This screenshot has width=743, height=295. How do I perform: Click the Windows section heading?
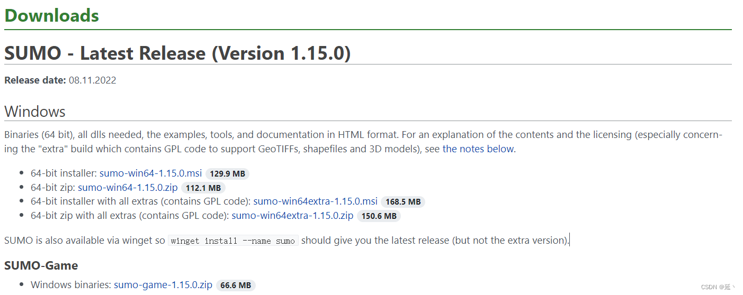[x=35, y=112]
